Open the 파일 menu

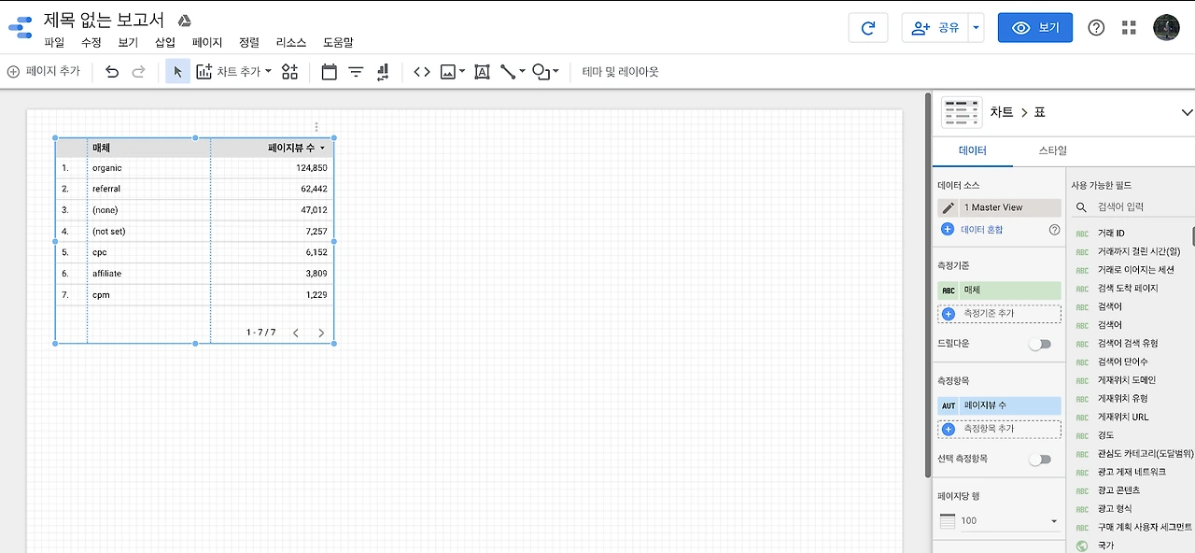54,43
